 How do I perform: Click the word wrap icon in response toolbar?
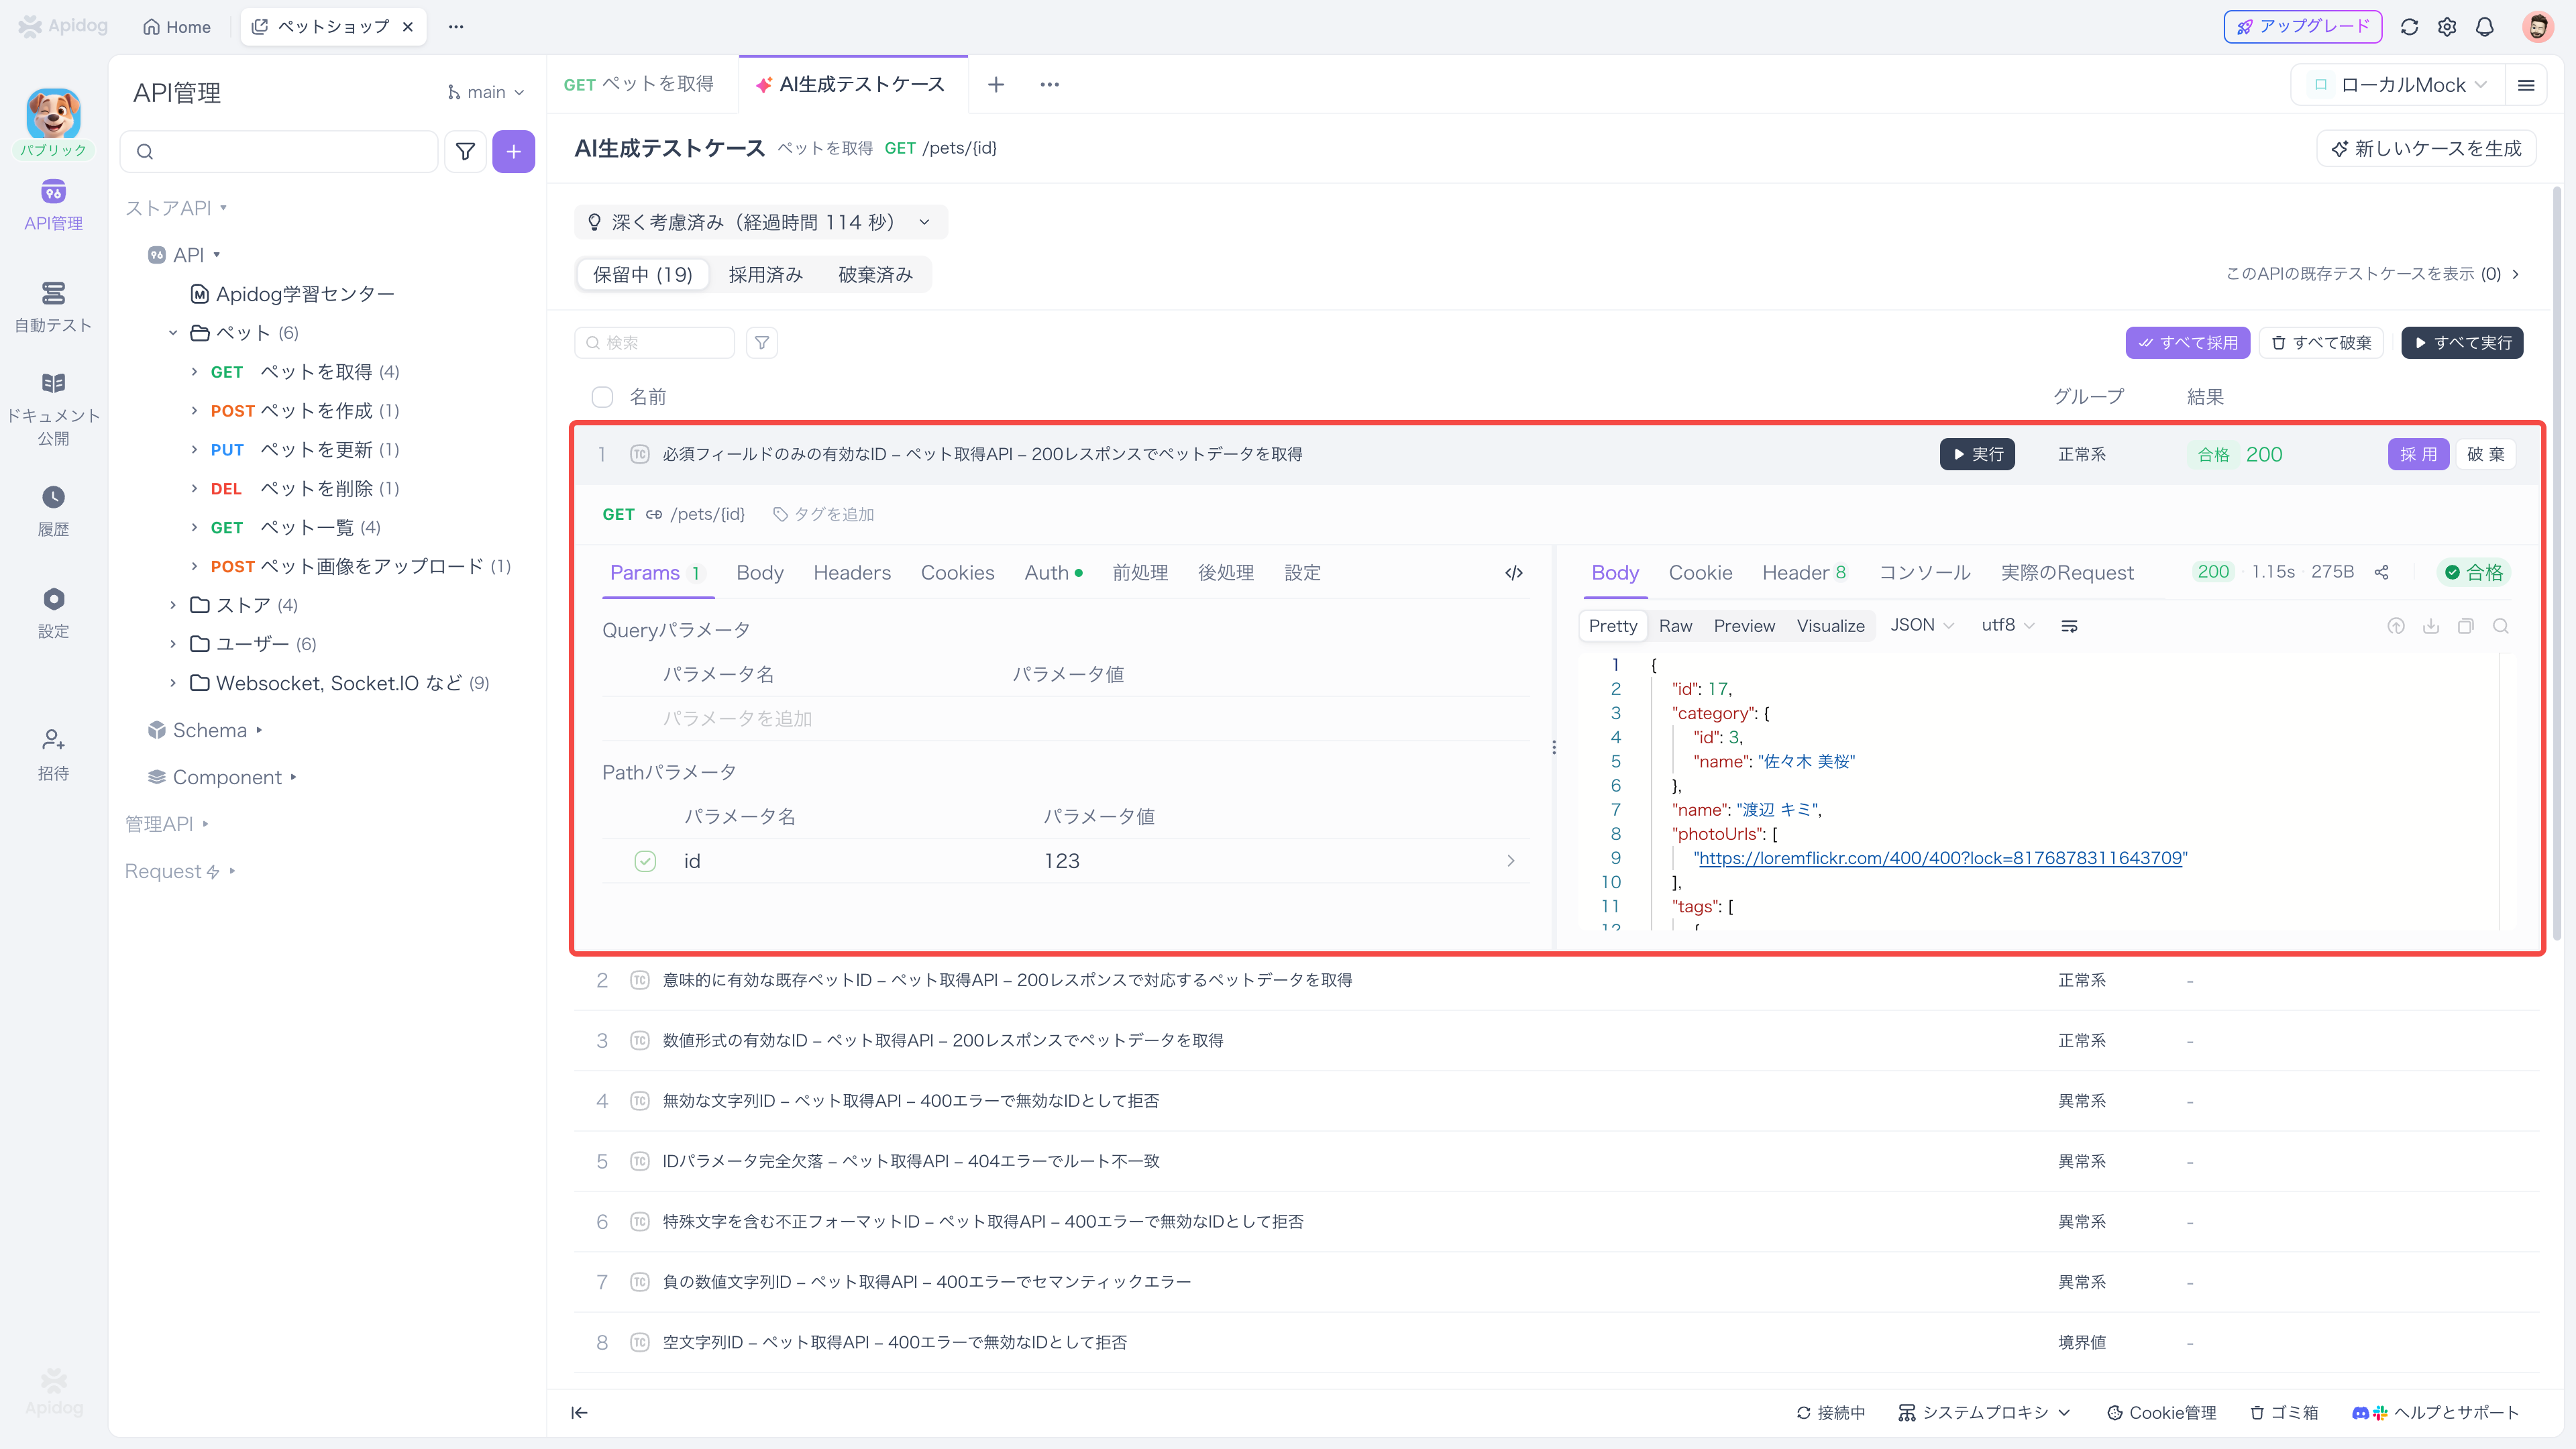2069,626
